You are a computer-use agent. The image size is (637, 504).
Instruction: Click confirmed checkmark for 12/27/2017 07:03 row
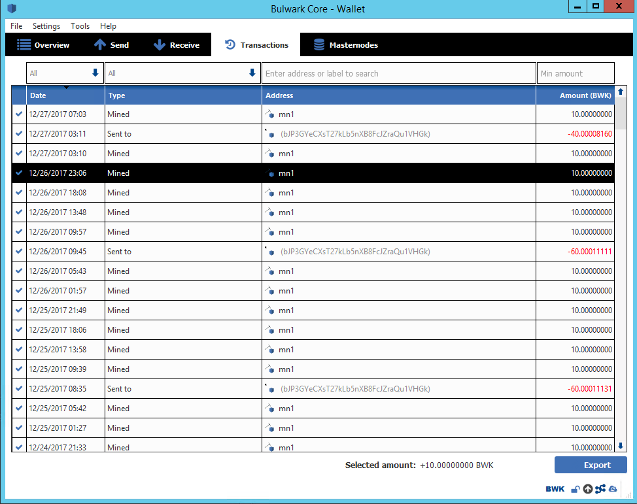coord(19,114)
